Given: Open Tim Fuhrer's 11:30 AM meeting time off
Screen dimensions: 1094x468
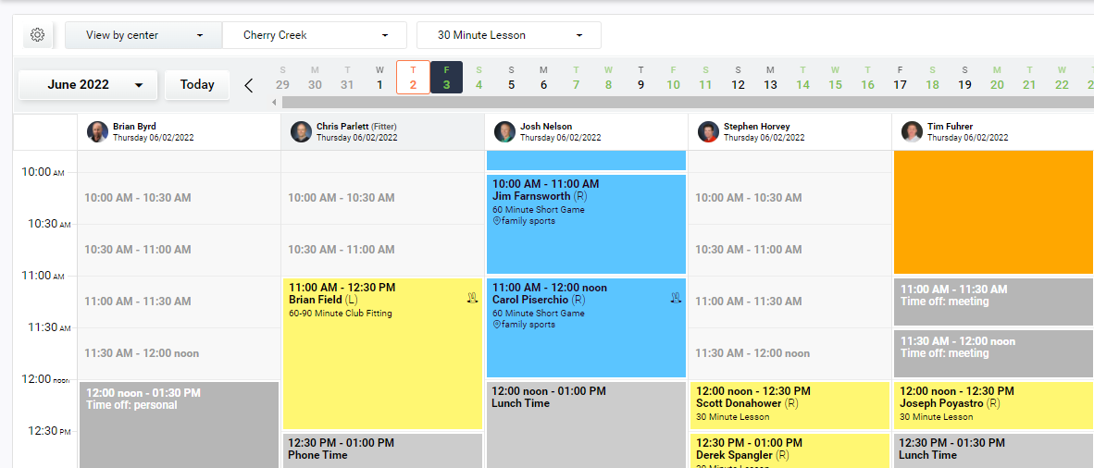Looking at the screenshot, I should 993,353.
